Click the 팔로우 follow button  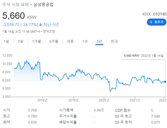[157, 22]
